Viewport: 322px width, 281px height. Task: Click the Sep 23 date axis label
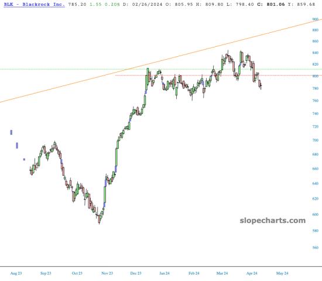coord(46,273)
